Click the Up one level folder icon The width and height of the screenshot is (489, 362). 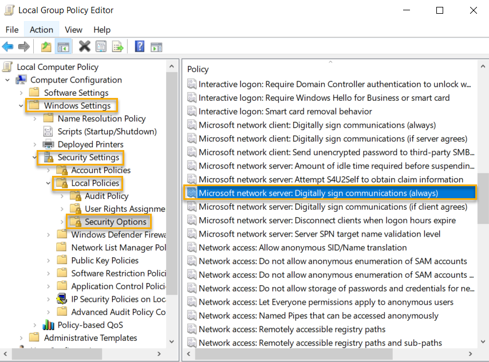click(x=45, y=46)
